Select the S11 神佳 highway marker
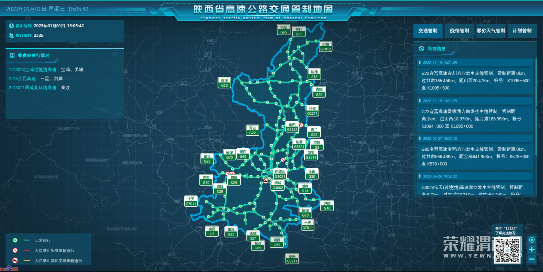This screenshot has width=543, height=272. tap(299, 32)
